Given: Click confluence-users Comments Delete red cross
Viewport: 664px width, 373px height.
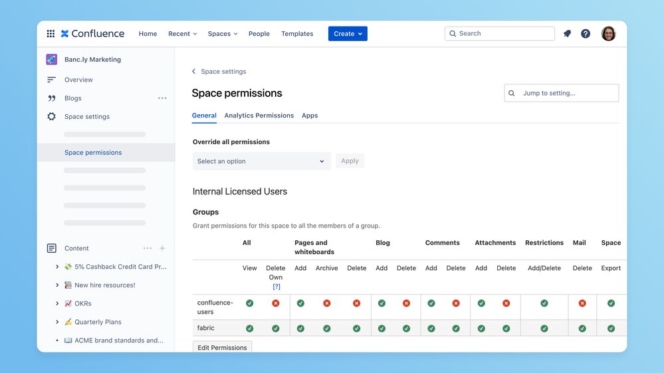Looking at the screenshot, I should 456,303.
